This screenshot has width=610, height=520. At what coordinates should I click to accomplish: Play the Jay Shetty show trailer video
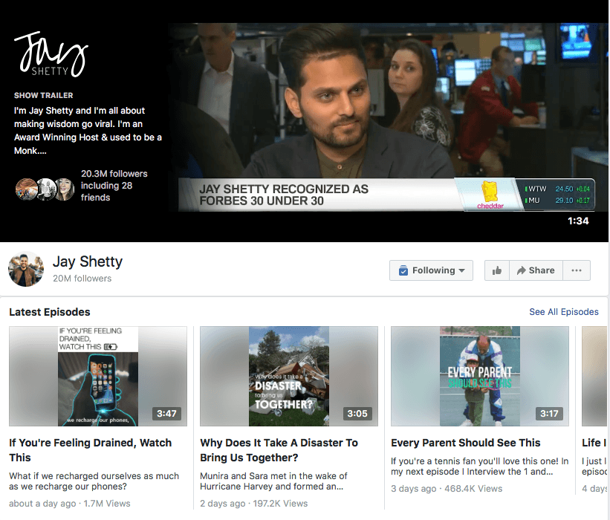[388, 117]
